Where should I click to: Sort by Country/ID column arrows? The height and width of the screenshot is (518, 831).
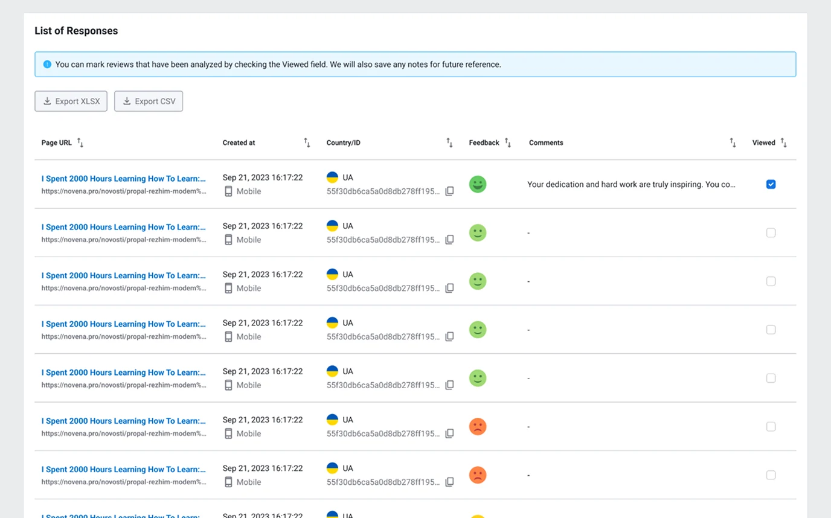coord(449,143)
